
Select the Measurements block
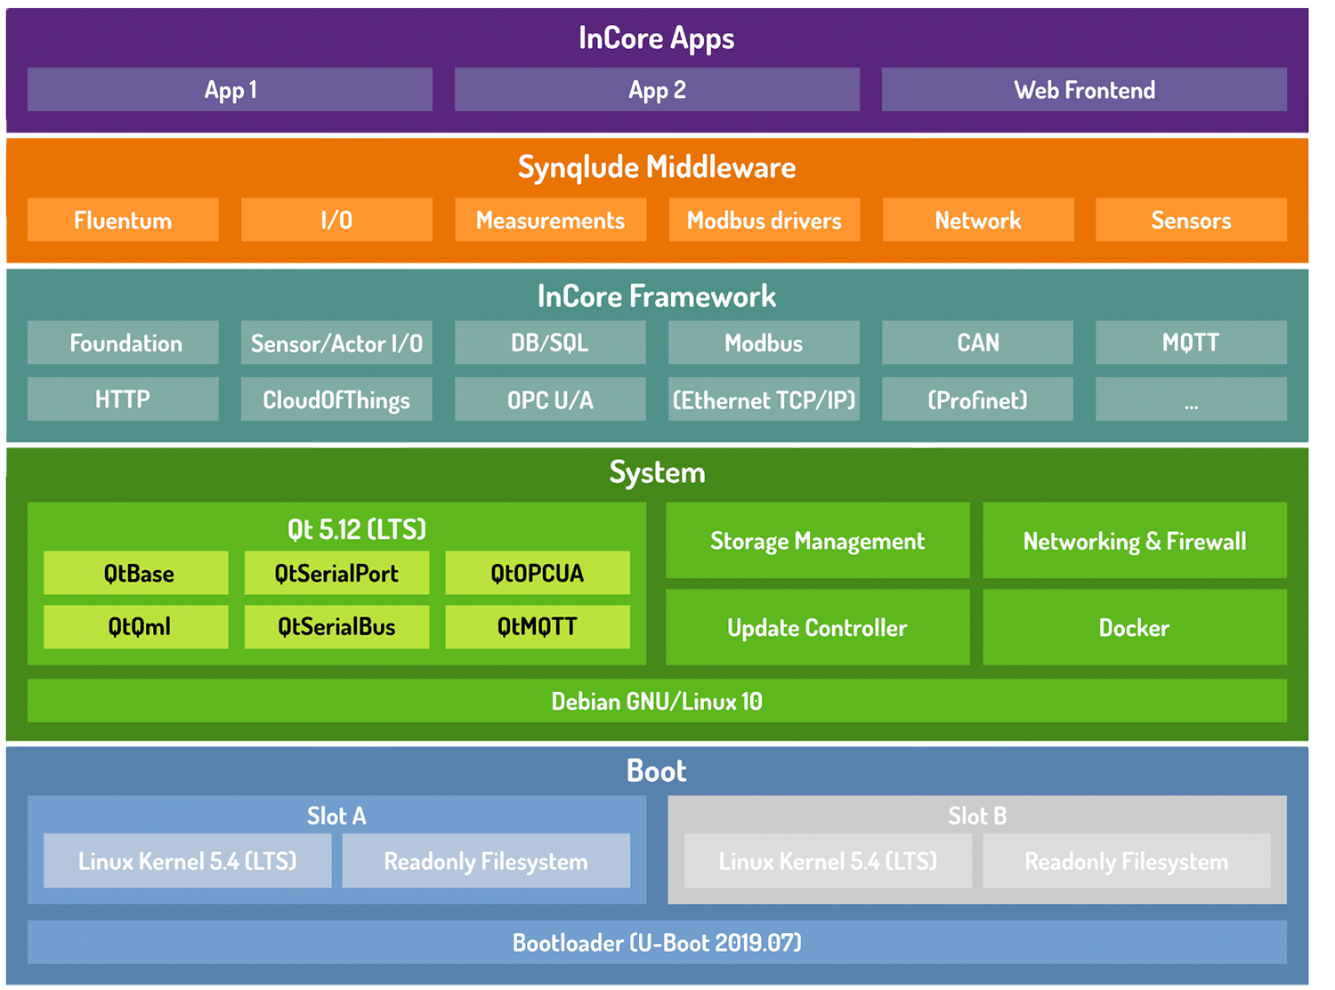coord(550,220)
